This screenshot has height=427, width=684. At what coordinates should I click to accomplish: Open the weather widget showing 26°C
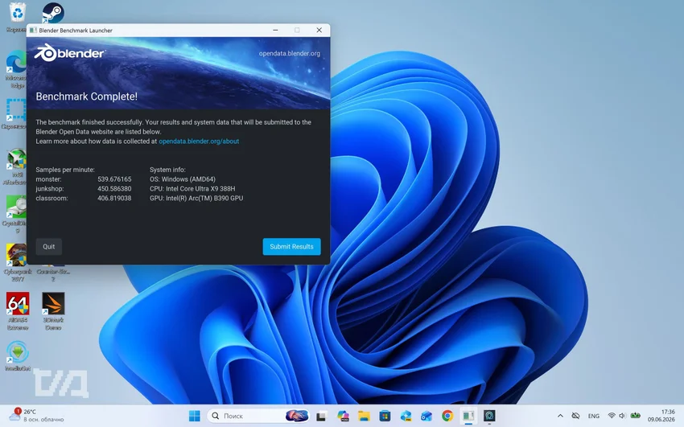(37, 415)
